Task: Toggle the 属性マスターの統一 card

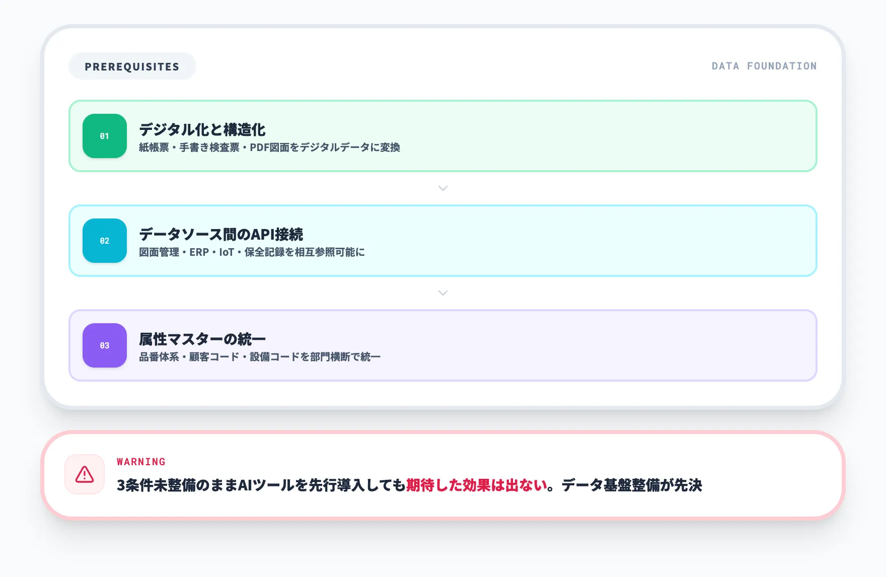Action: click(443, 345)
